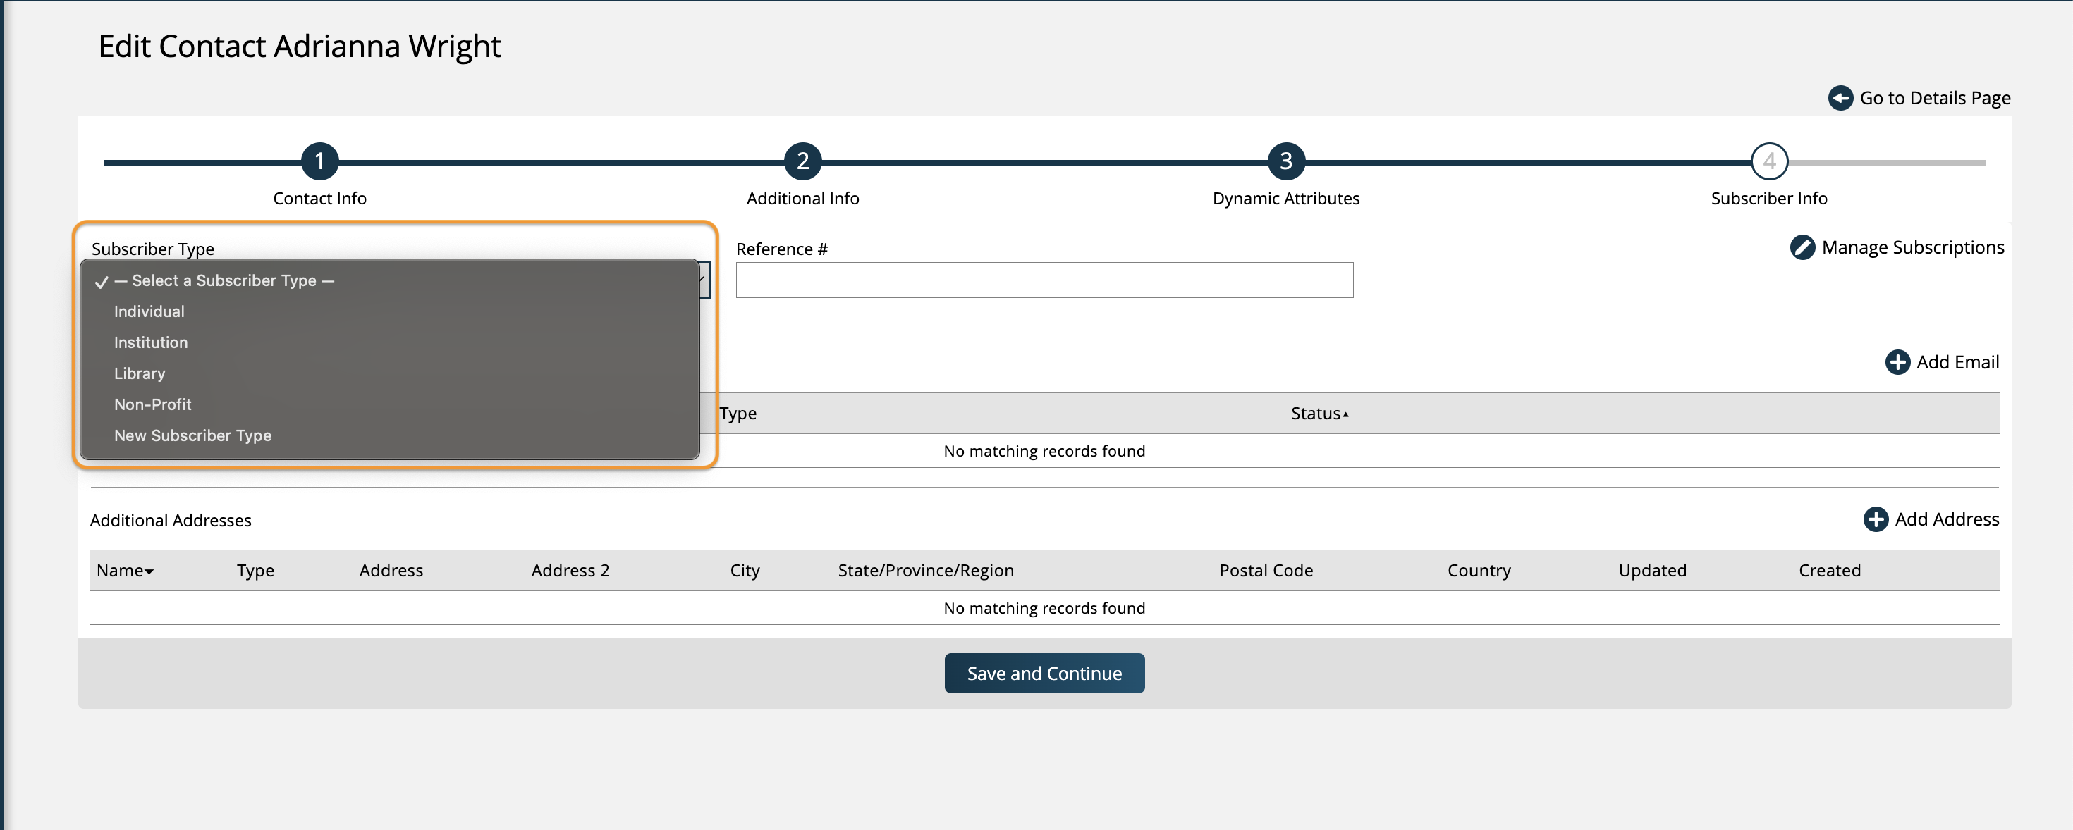Go to step 3 Dynamic Attributes circle
The image size is (2073, 830).
pyautogui.click(x=1285, y=161)
